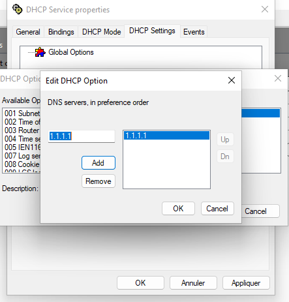Select 003 Router in Available Options
The width and height of the screenshot is (289, 302).
coord(22,130)
